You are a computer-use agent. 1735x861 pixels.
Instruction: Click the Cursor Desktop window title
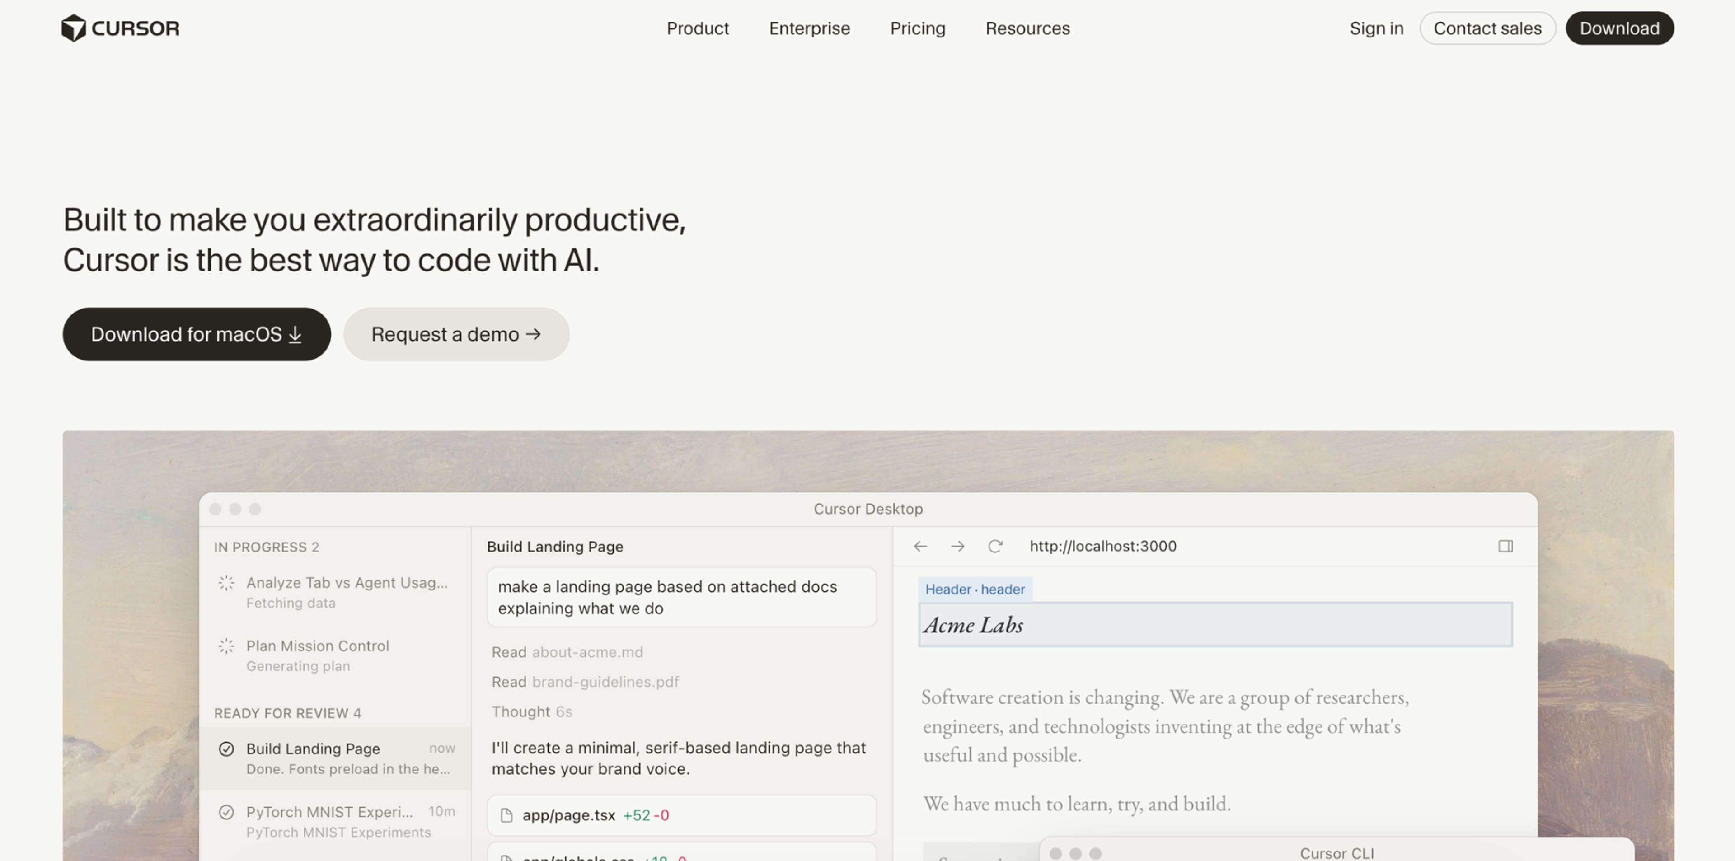tap(868, 509)
